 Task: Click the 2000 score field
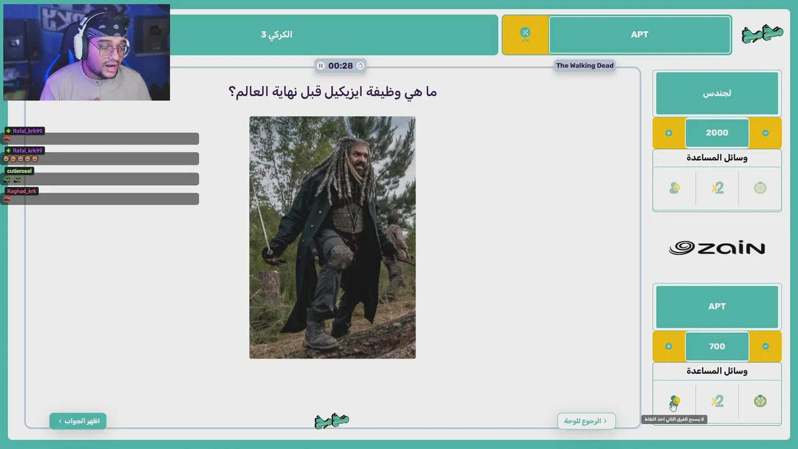click(x=717, y=133)
